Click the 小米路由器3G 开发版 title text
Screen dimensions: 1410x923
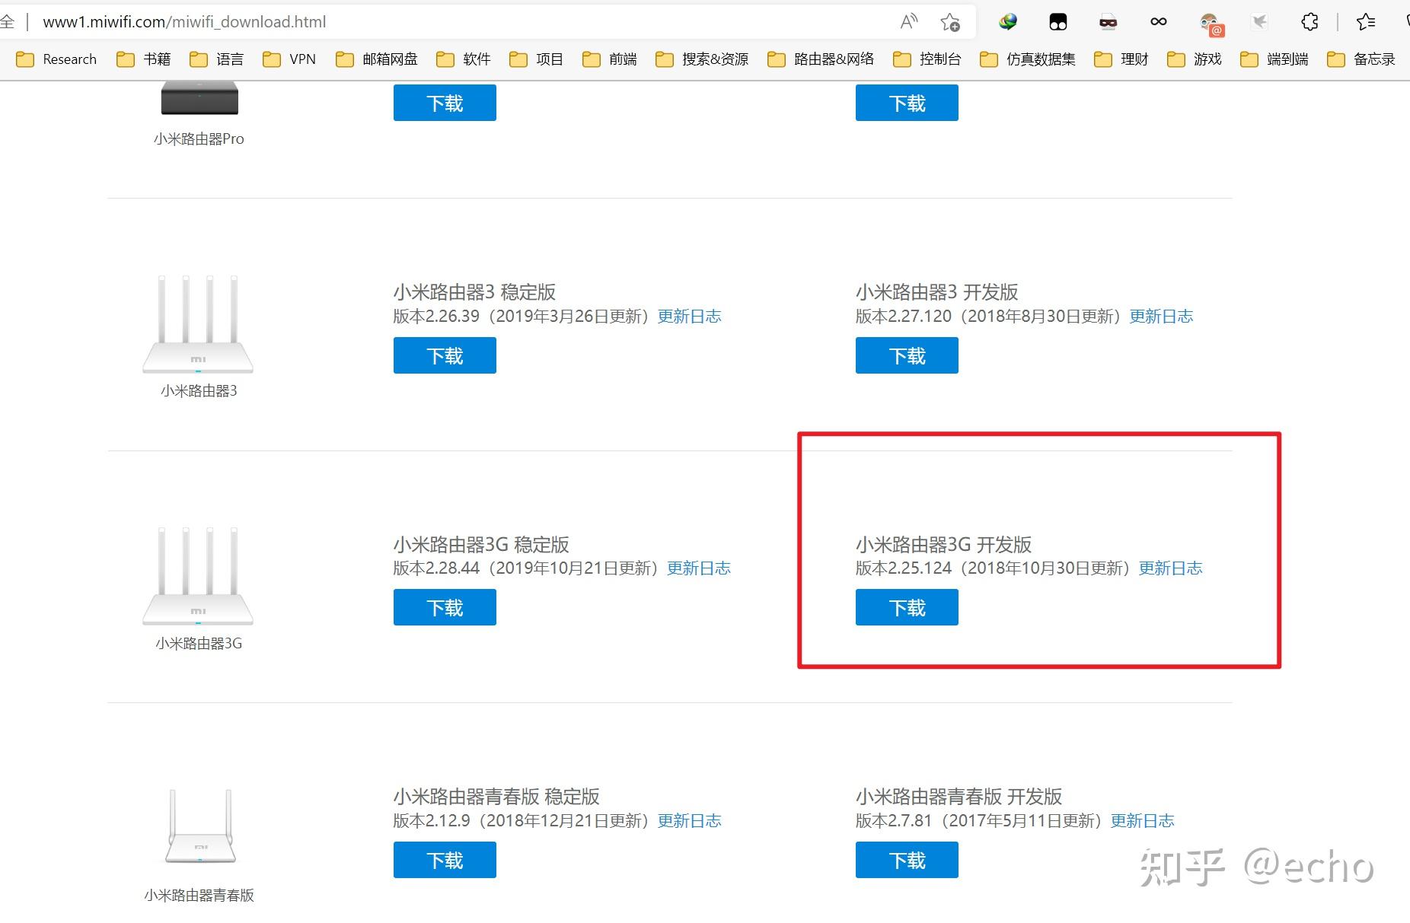pyautogui.click(x=943, y=545)
